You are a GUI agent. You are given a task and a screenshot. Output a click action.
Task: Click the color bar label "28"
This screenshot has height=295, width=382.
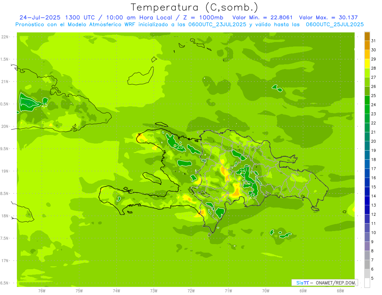pyautogui.click(x=374, y=68)
